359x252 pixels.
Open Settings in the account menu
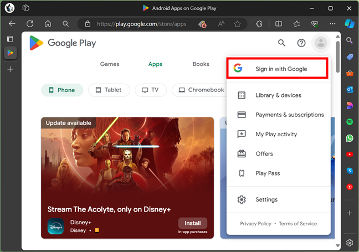coord(279,199)
